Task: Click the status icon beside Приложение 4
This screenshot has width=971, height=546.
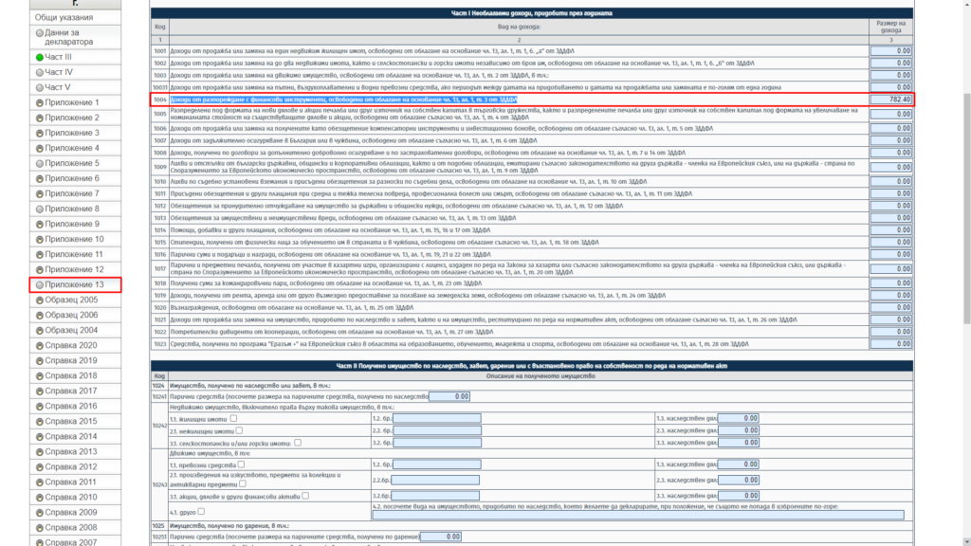Action: [40, 148]
